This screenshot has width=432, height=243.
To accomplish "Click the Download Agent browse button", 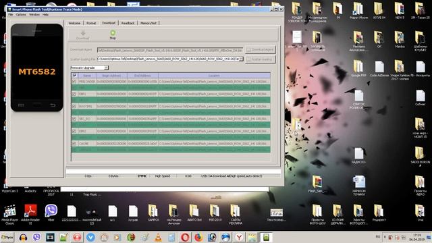I will point(261,49).
